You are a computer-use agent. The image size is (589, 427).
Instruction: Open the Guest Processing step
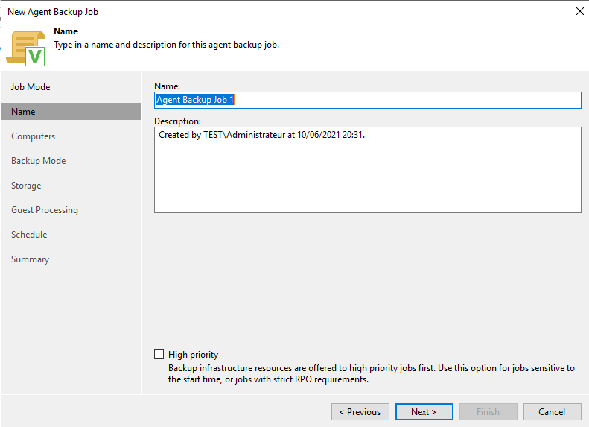(x=44, y=210)
